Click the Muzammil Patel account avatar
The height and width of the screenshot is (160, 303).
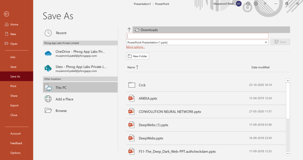pyautogui.click(x=238, y=4)
